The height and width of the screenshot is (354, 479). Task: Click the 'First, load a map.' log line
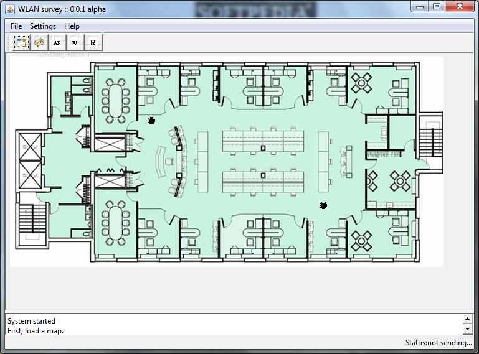click(36, 331)
